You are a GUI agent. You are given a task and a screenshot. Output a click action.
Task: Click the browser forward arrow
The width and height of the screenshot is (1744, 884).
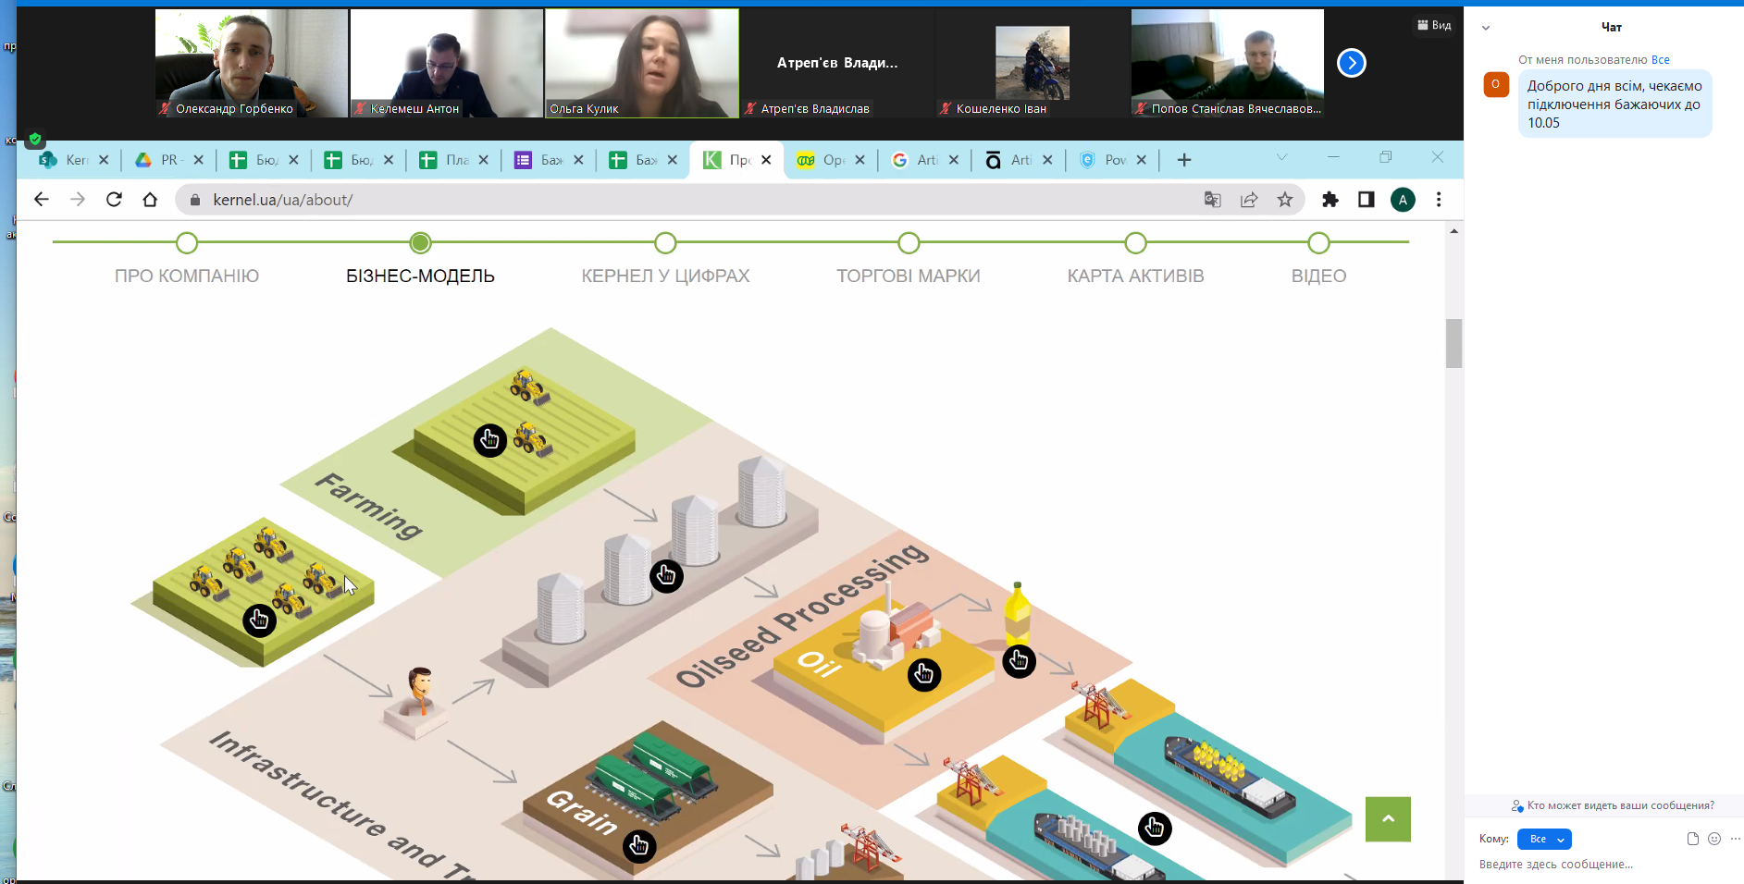pyautogui.click(x=78, y=200)
